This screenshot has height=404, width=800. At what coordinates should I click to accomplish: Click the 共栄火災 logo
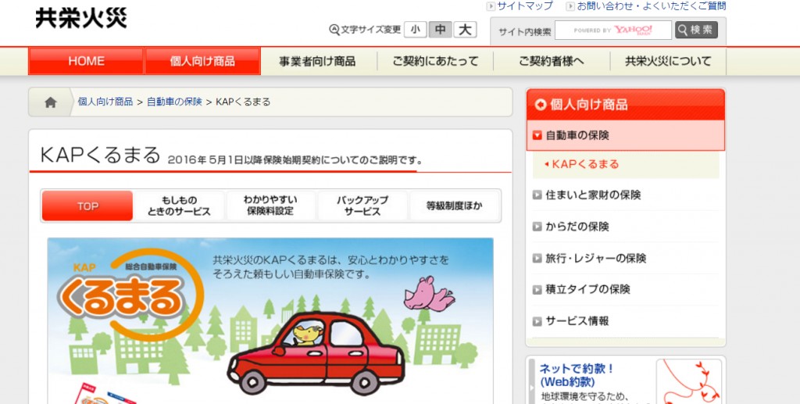pos(81,18)
